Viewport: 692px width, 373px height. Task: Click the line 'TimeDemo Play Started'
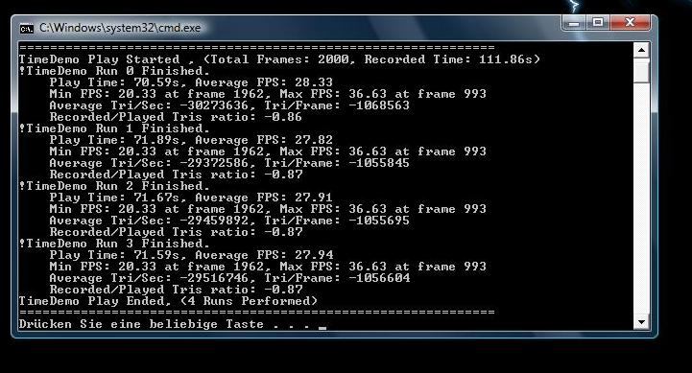[x=279, y=59]
